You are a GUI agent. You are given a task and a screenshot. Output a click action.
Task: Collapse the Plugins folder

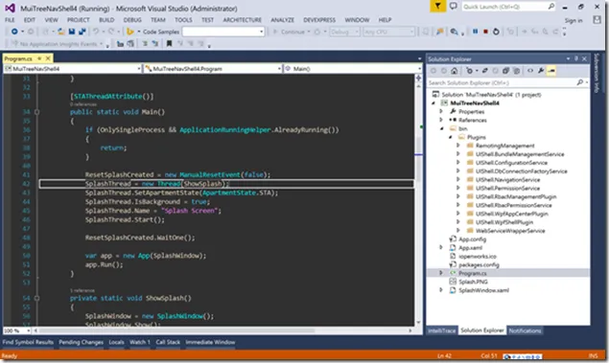(x=450, y=137)
